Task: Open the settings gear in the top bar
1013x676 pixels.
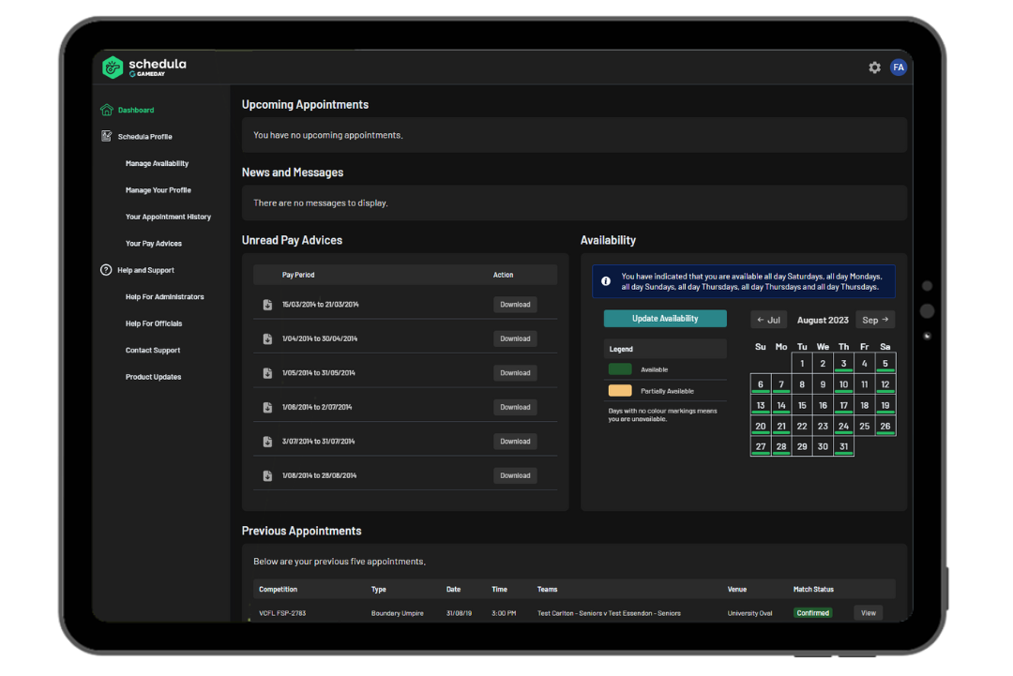Action: (874, 67)
